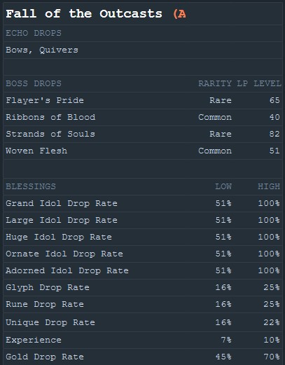Select the Flayer's Pride boss drop
This screenshot has width=285, height=365.
coord(143,100)
